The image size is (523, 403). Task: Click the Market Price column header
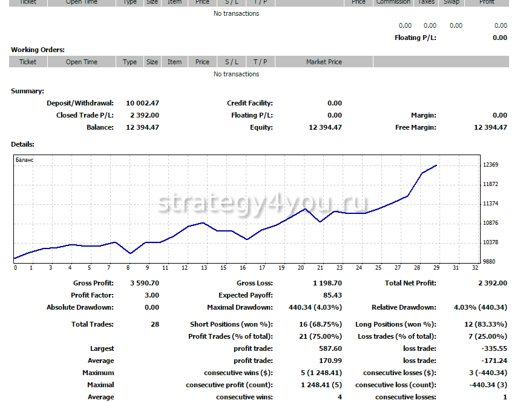point(324,62)
